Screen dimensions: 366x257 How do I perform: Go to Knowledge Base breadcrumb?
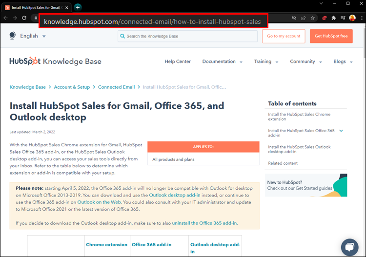(27, 87)
